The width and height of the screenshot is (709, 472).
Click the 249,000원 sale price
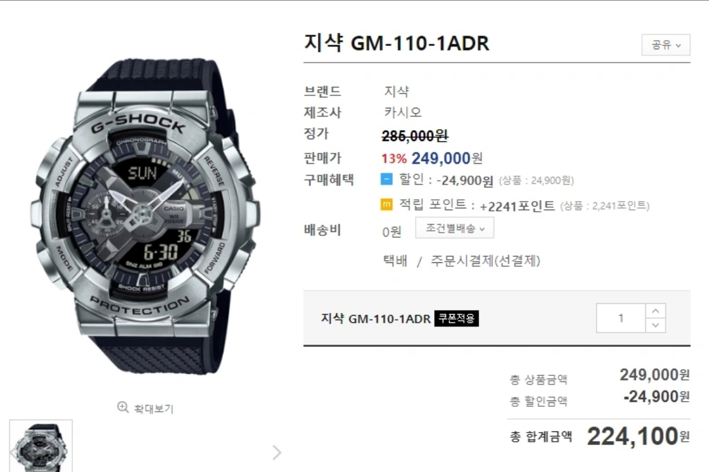447,158
